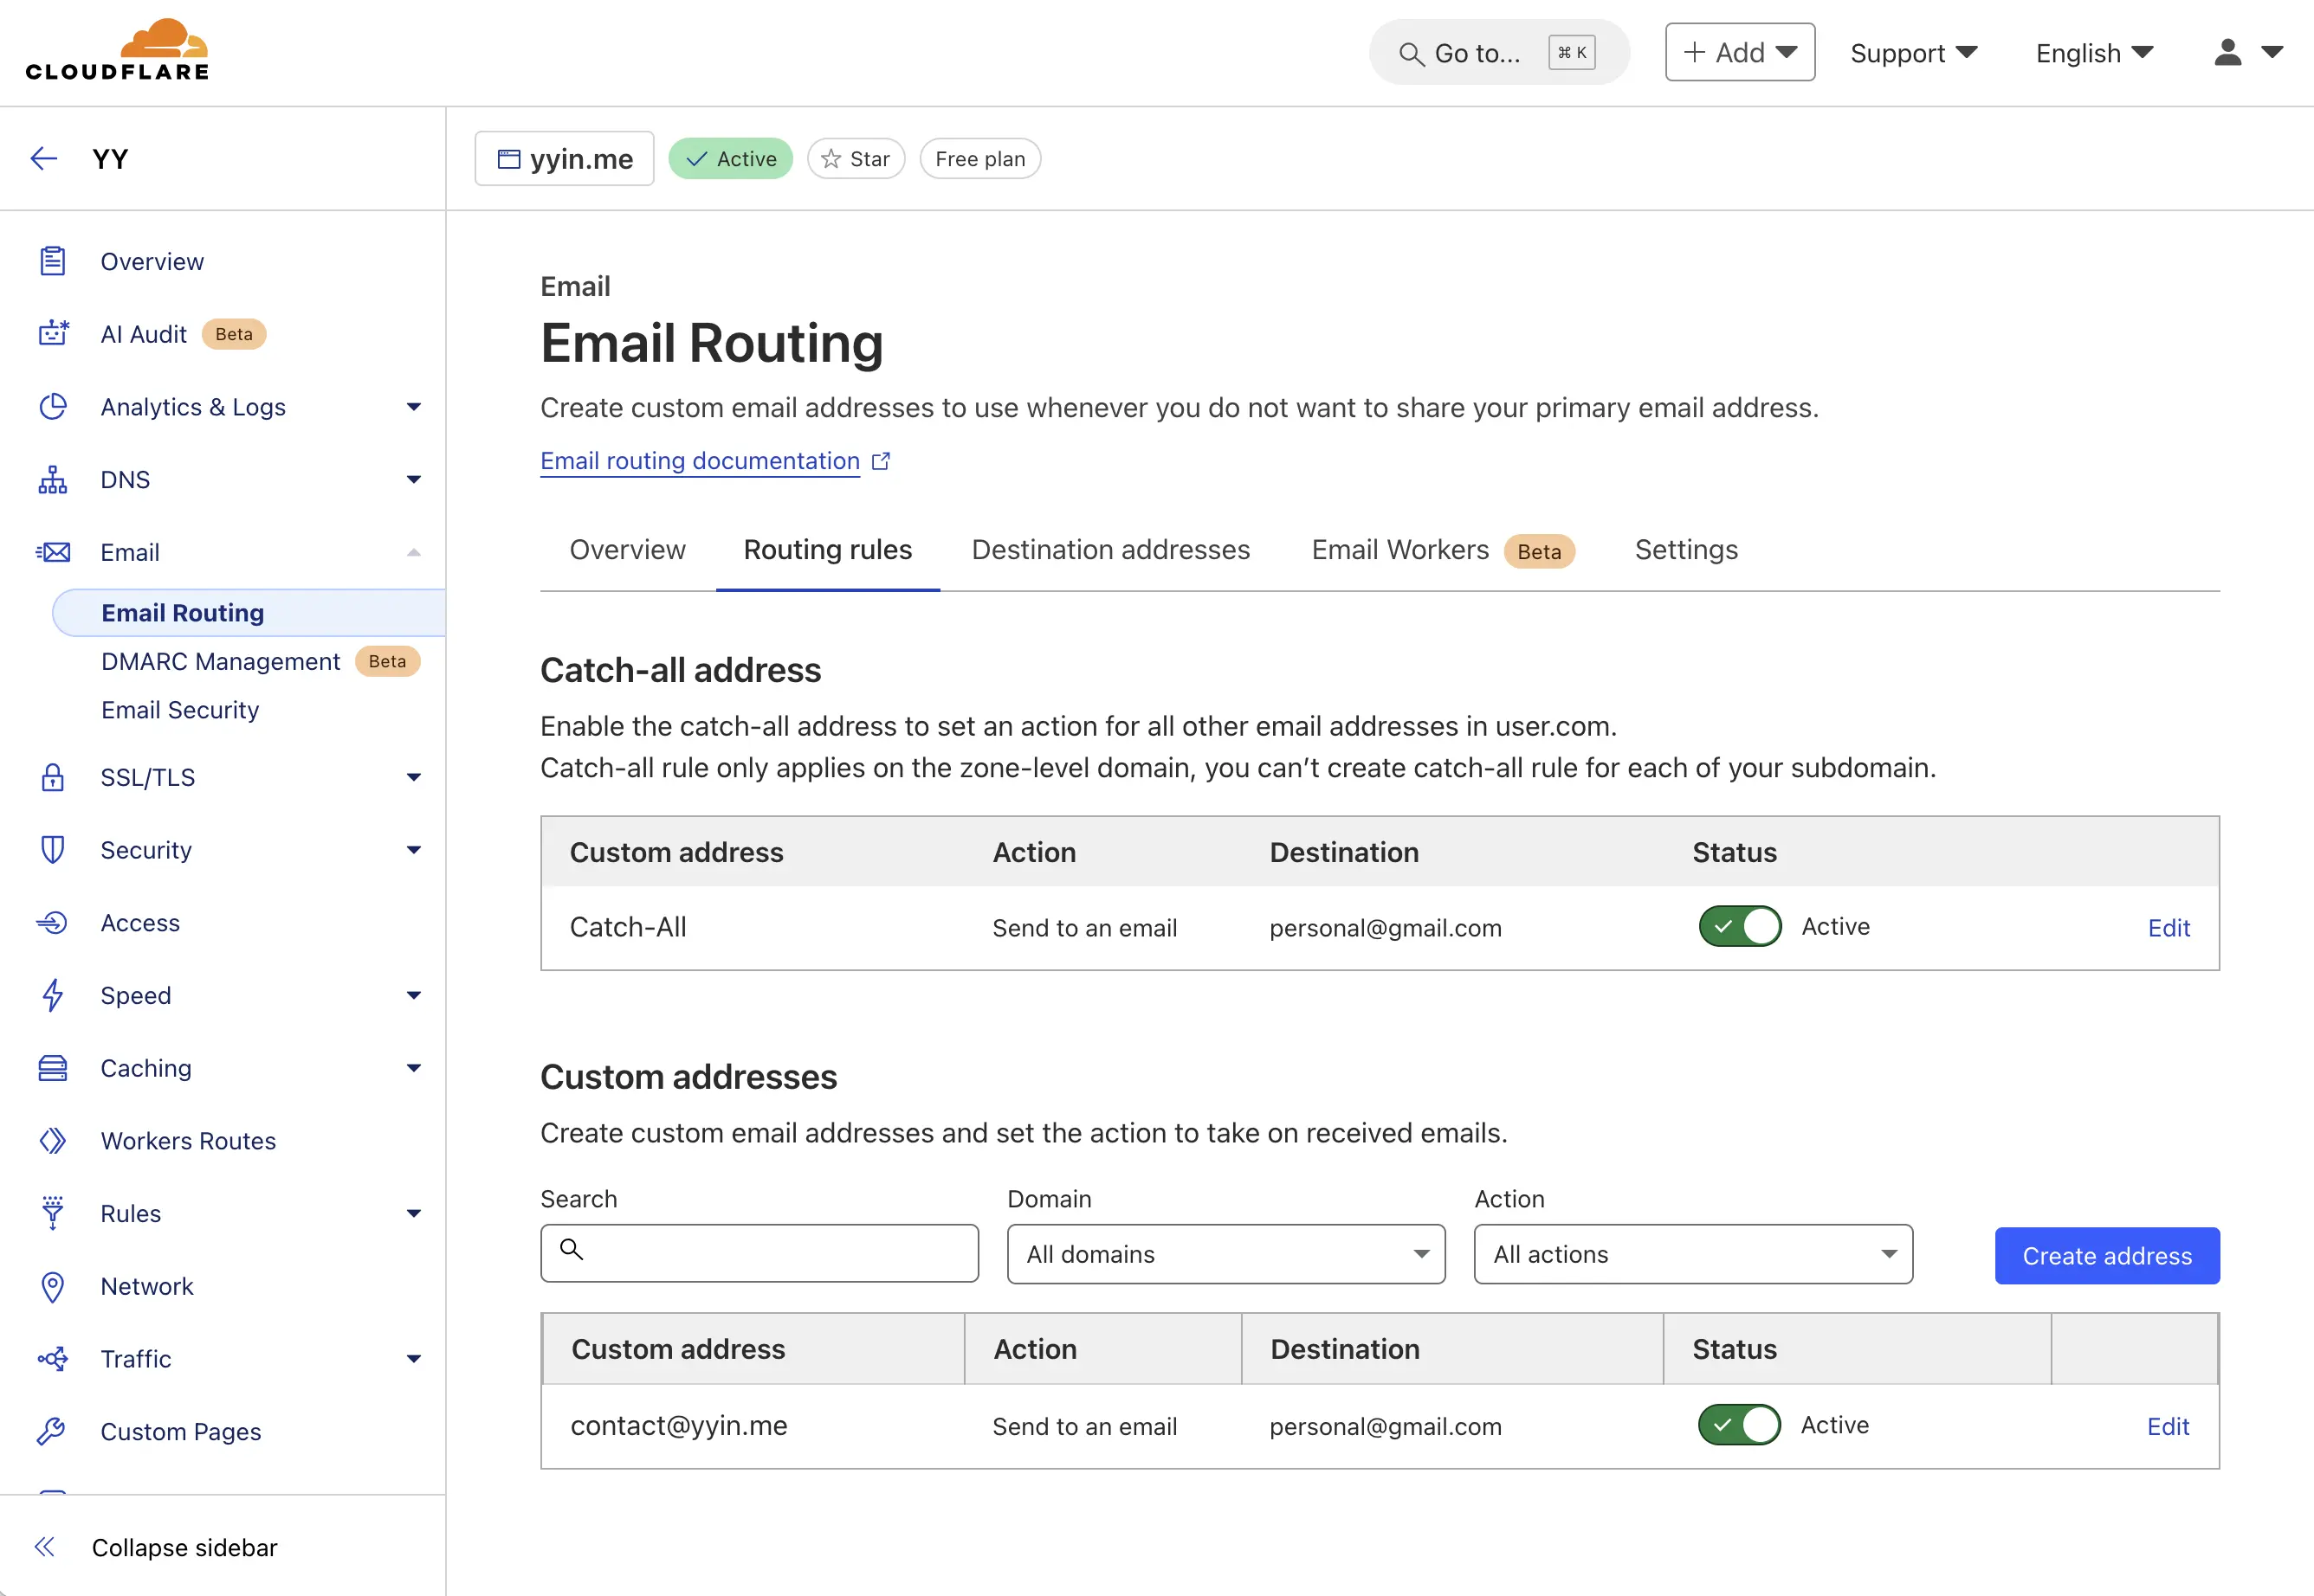The height and width of the screenshot is (1596, 2314).
Task: Toggle off the Catch-All rule status
Action: point(1740,926)
